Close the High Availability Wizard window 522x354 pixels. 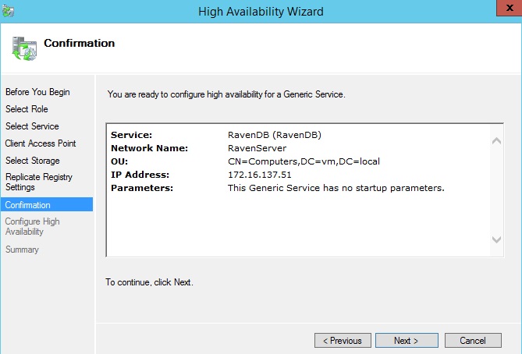click(509, 8)
